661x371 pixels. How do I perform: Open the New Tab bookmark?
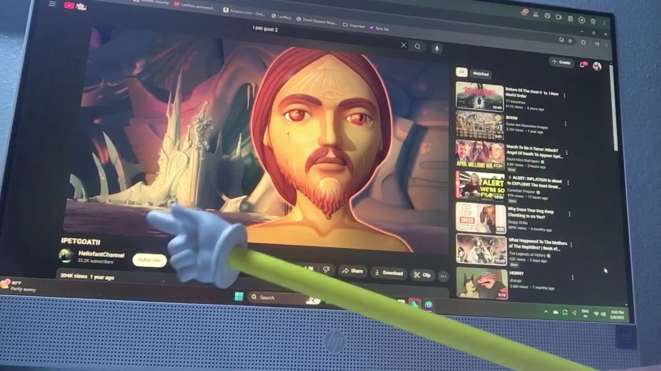[x=380, y=28]
